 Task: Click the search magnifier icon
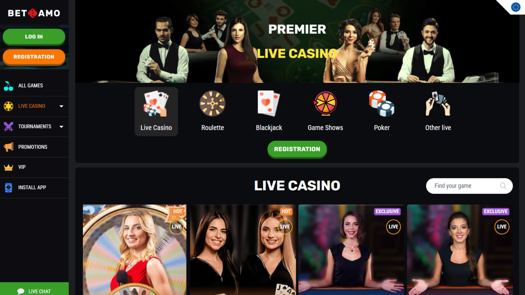click(x=503, y=186)
